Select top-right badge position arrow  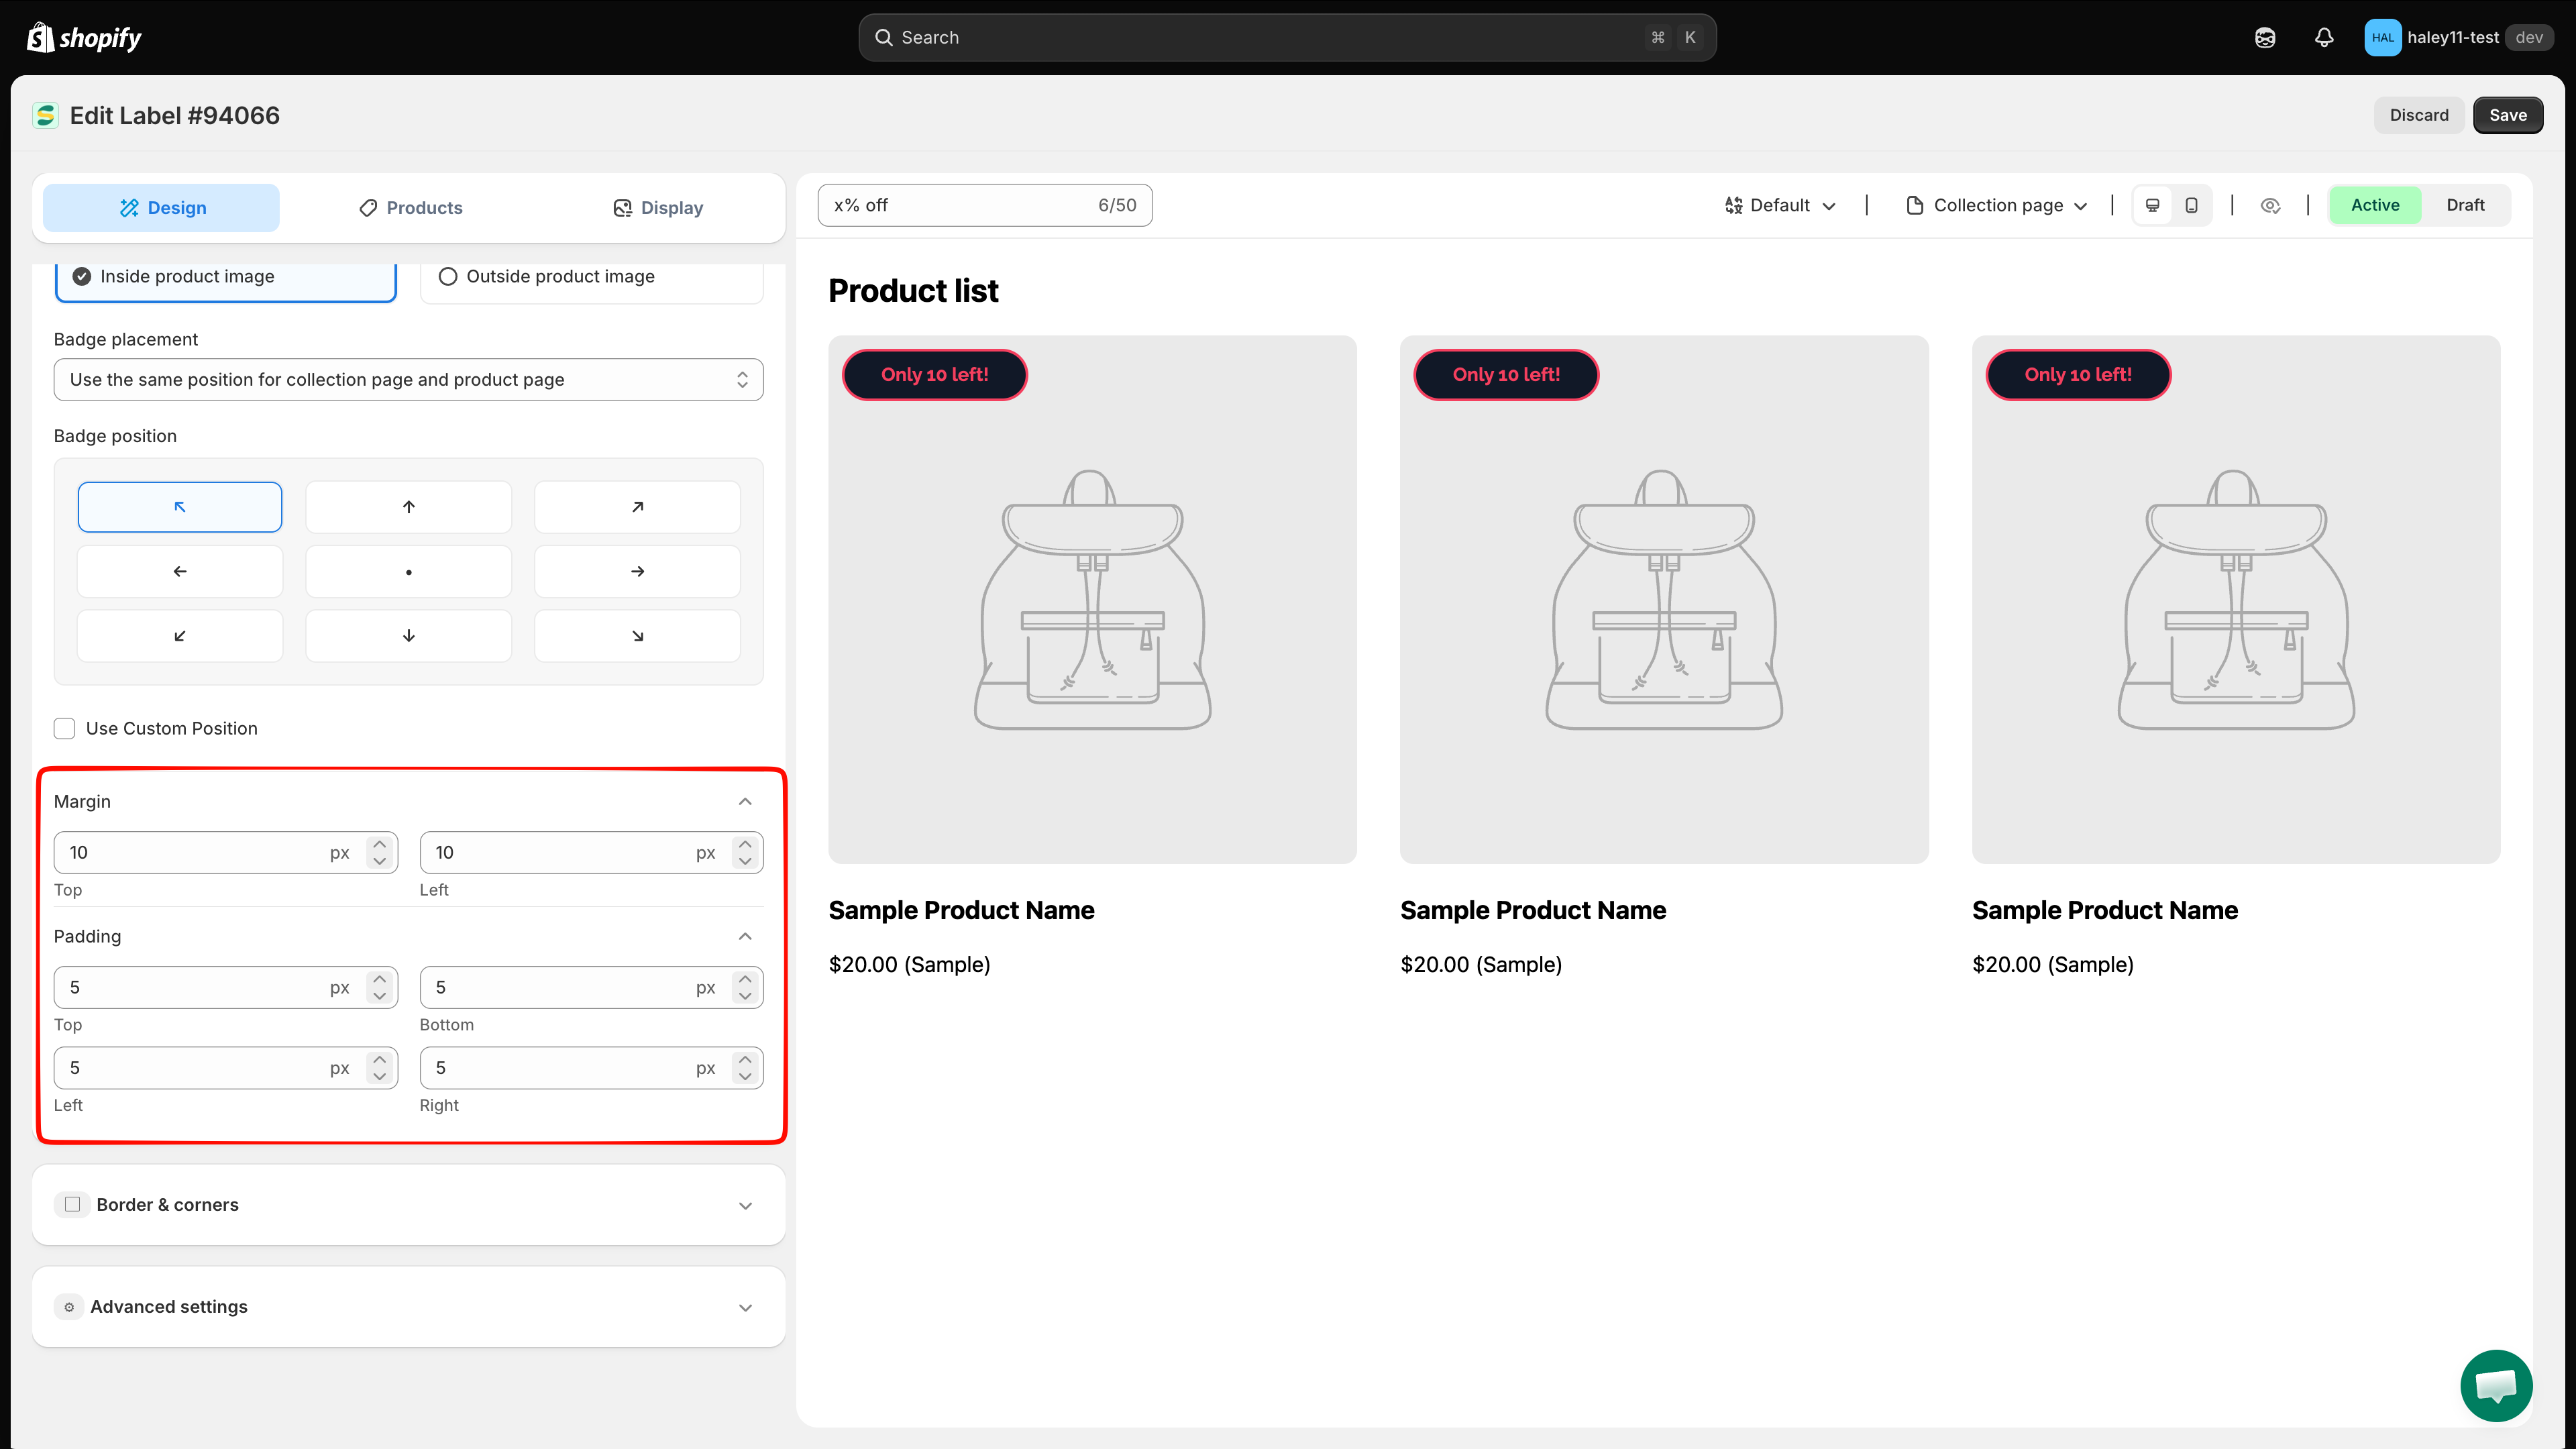(637, 507)
